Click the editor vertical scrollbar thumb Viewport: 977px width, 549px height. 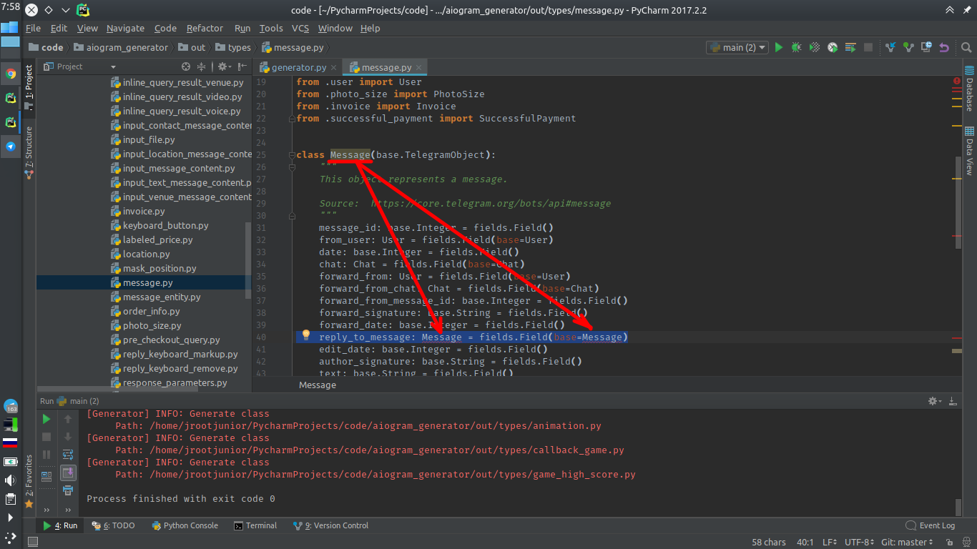coord(958,203)
